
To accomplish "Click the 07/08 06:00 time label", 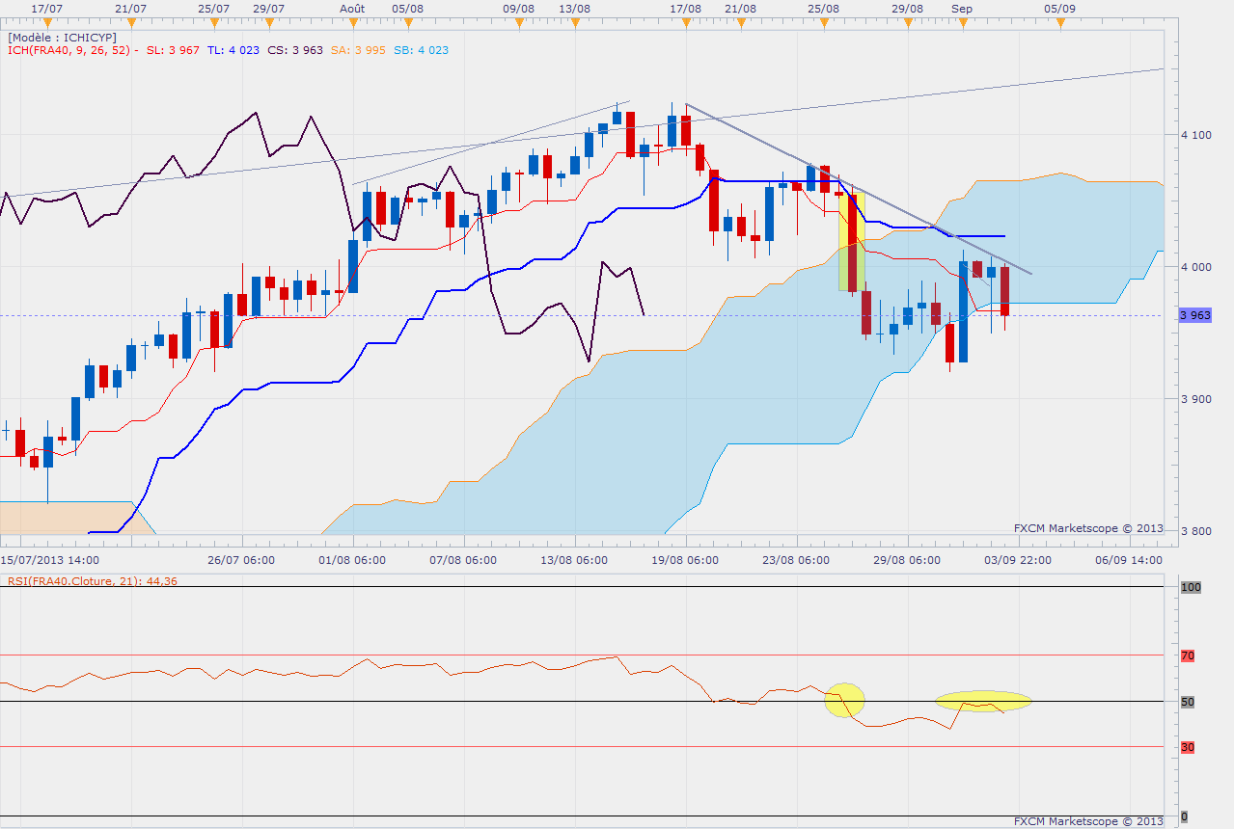I will [463, 559].
